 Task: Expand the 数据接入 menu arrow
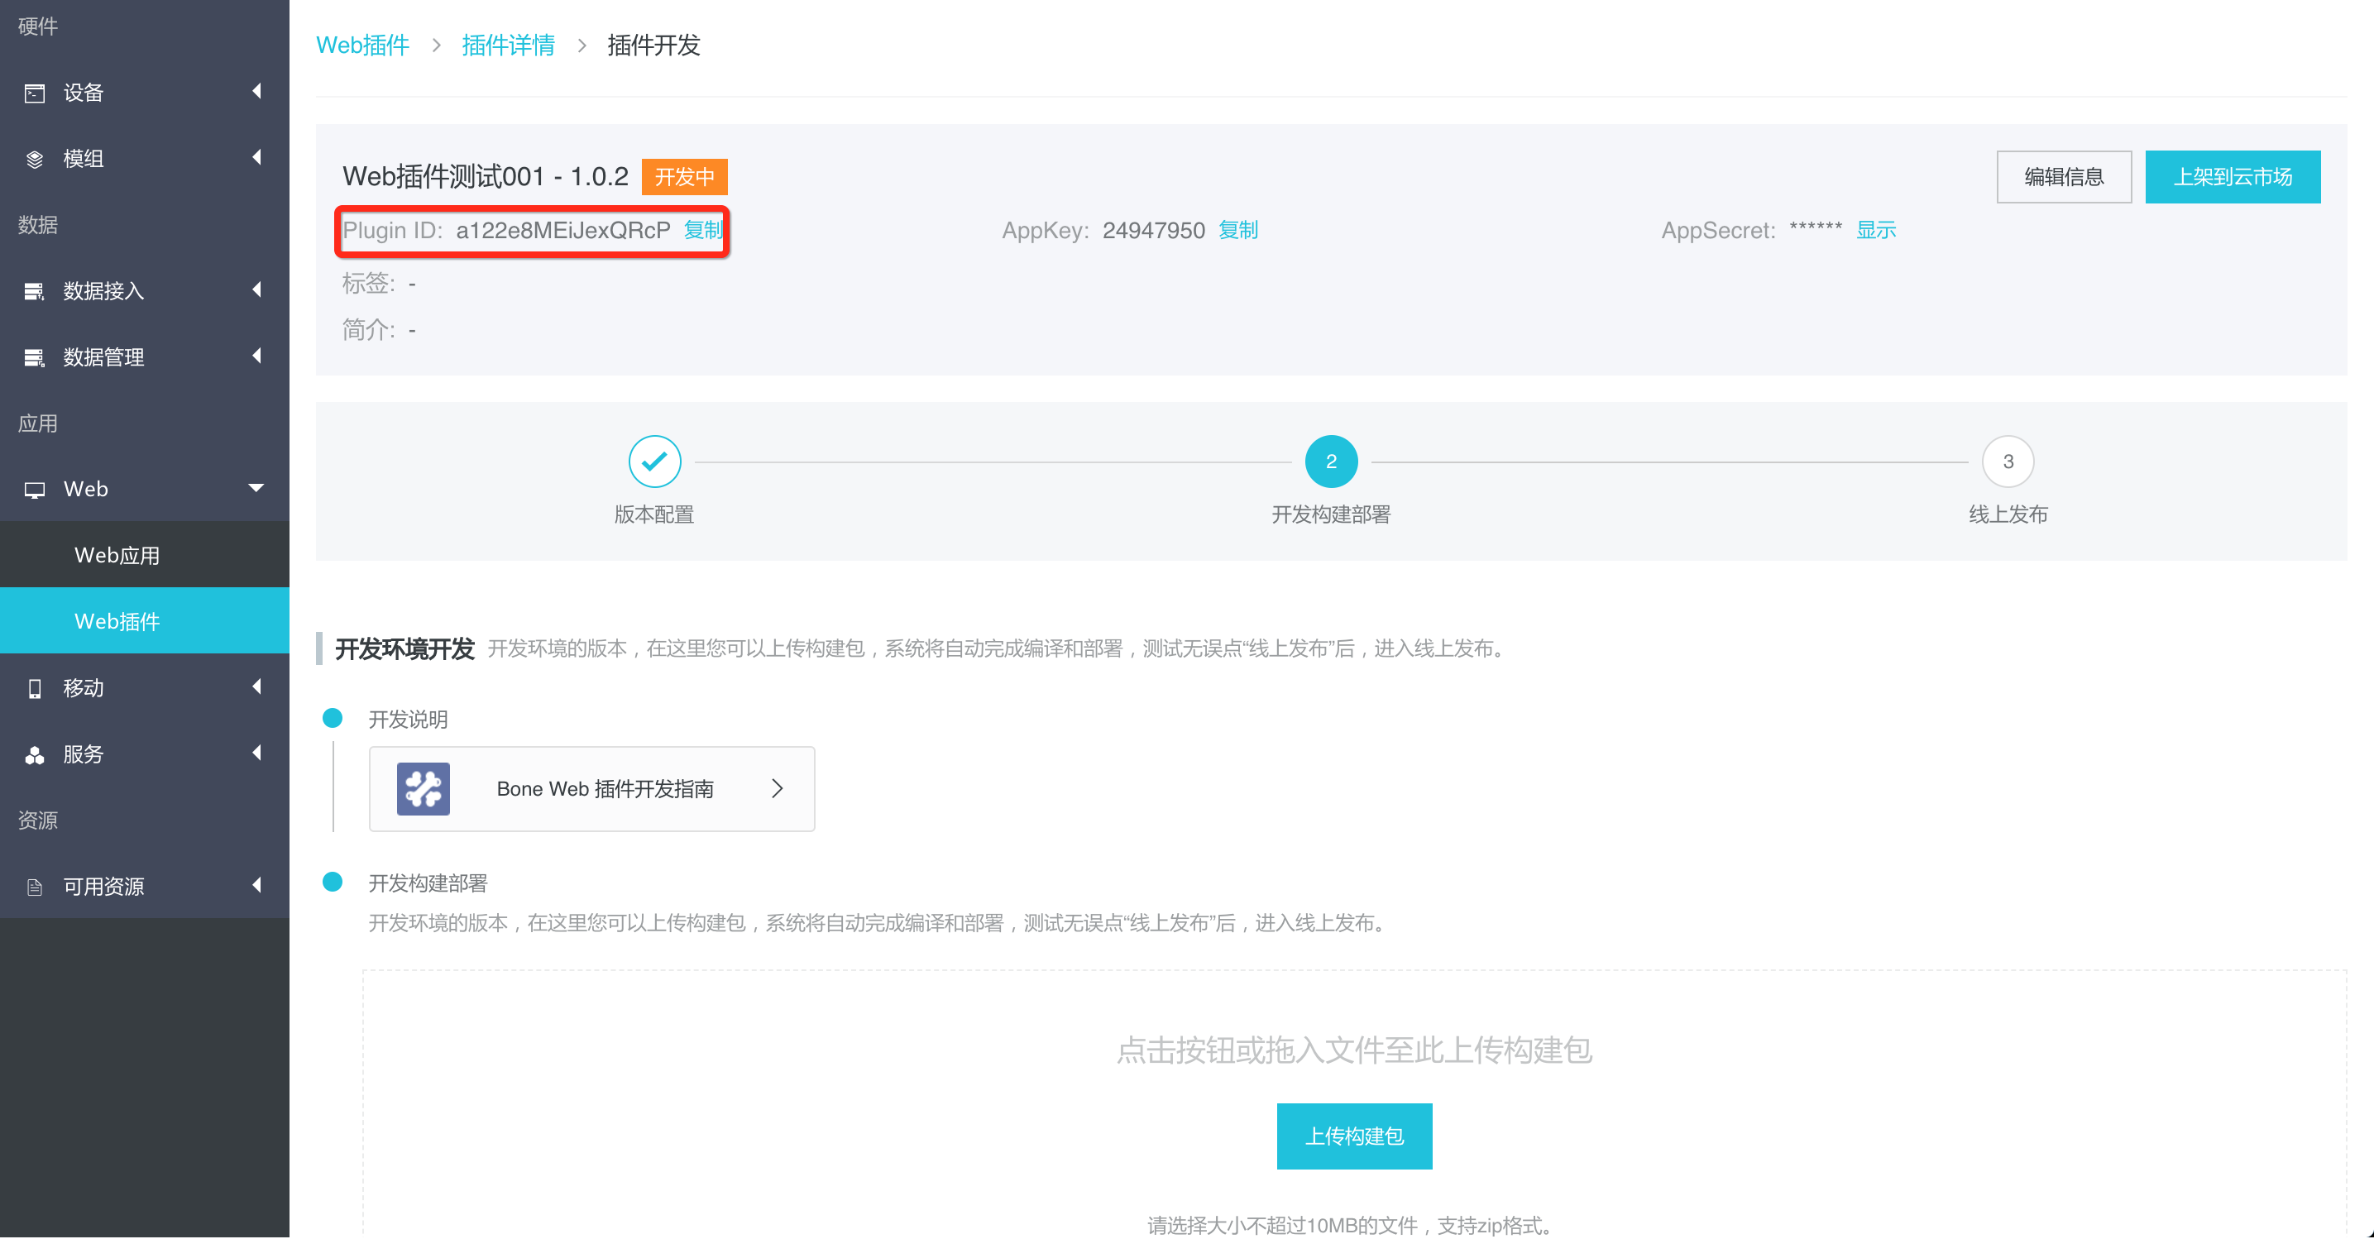(257, 290)
